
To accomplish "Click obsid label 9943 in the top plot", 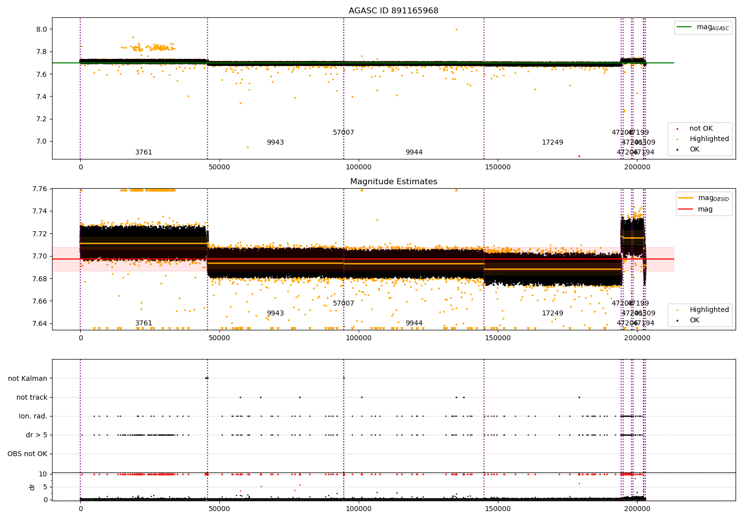I will 275,143.
